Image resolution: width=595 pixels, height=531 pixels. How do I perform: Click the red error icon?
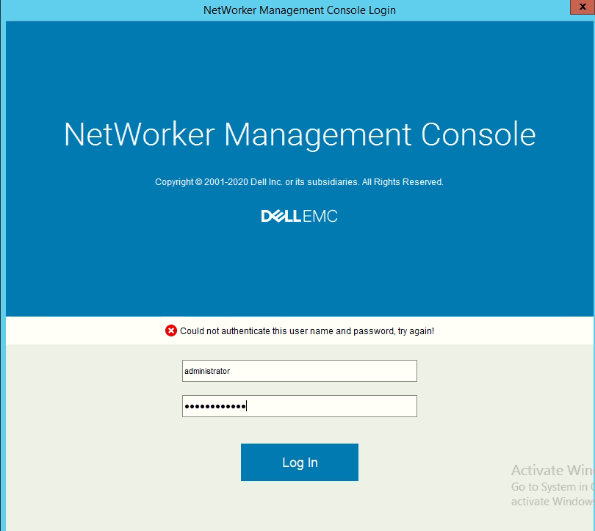(171, 331)
